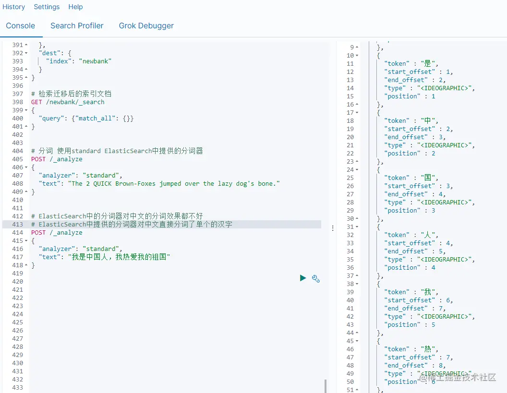Open the History menu
507x393 pixels.
click(13, 7)
